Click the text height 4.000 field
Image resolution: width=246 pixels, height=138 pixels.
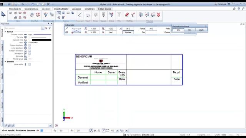93,29
